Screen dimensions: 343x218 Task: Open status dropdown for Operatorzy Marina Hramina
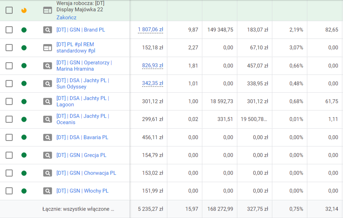pyautogui.click(x=24, y=66)
